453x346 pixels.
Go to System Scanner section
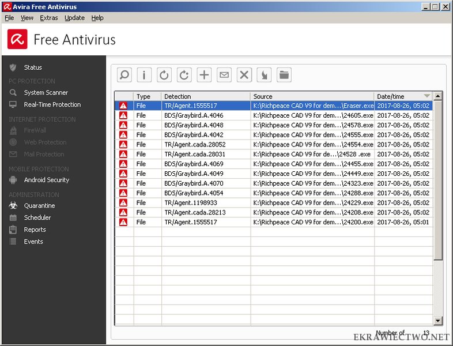coord(46,92)
